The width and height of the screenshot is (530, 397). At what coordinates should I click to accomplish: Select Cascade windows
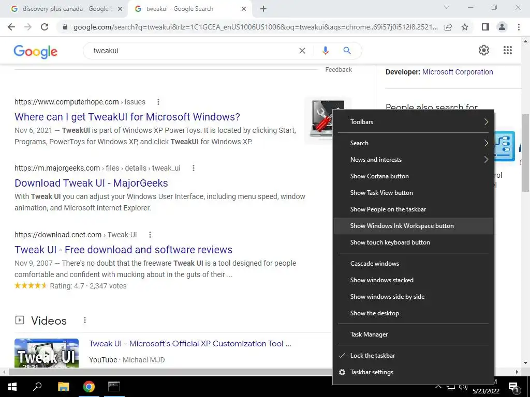click(x=413, y=264)
